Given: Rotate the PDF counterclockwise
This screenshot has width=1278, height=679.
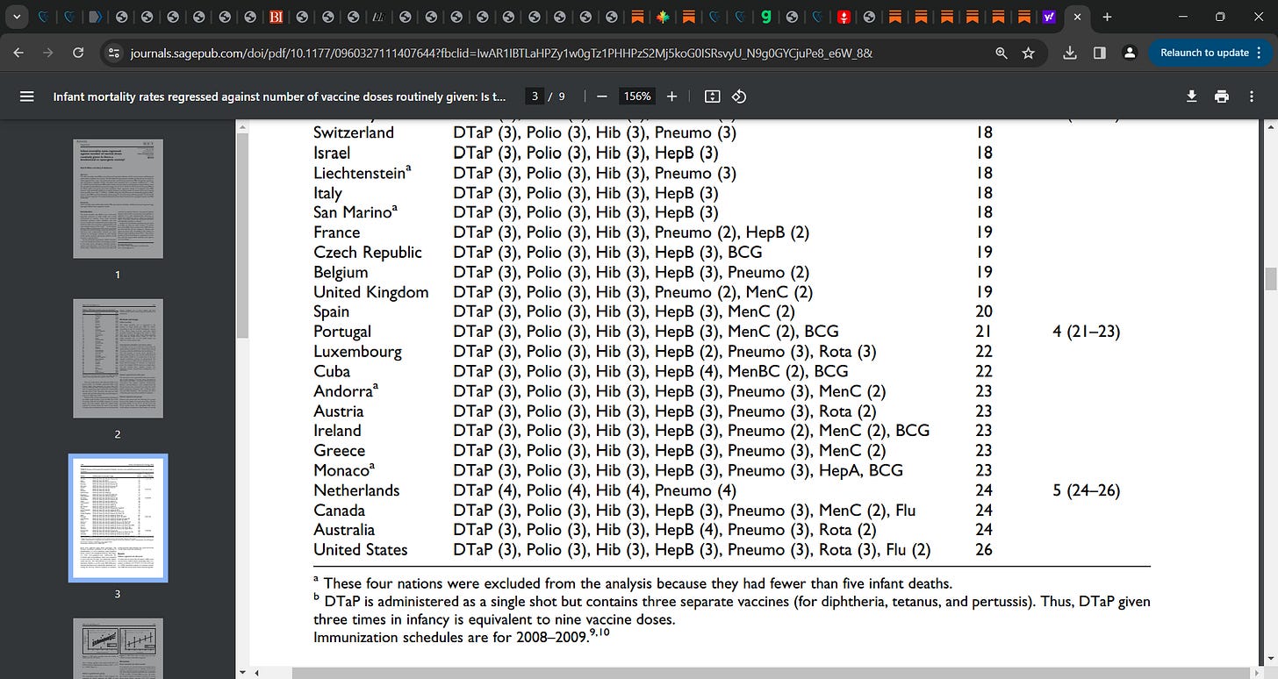Looking at the screenshot, I should click(x=739, y=96).
